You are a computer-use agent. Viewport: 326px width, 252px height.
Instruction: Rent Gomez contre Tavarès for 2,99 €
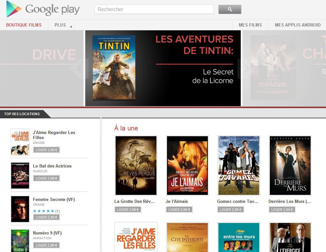coord(231,210)
